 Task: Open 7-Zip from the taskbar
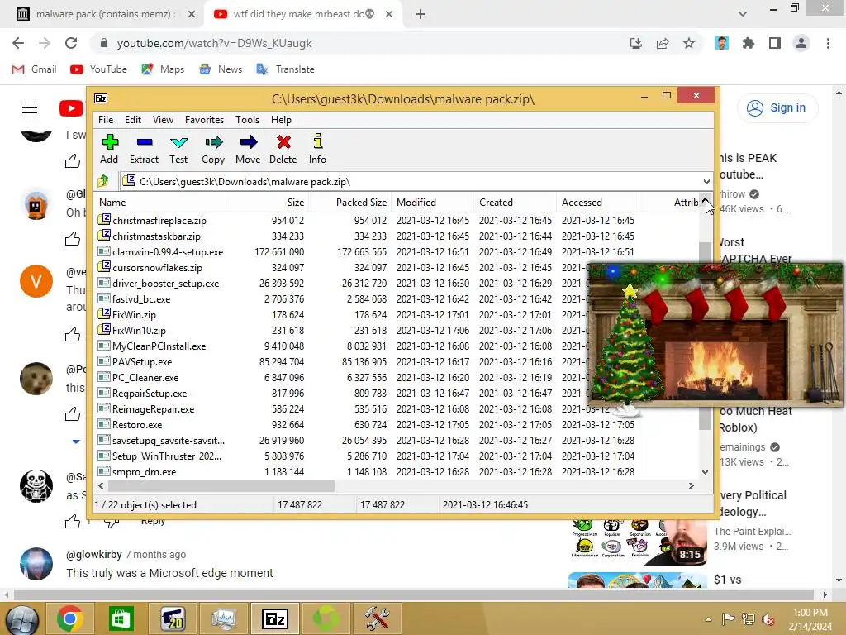274,618
